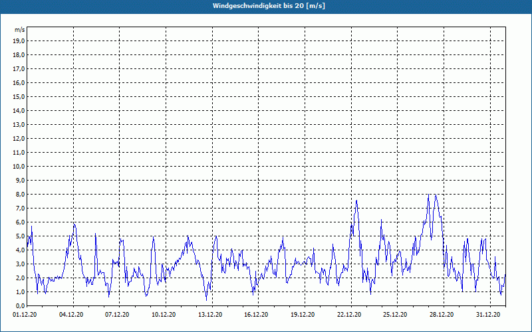This screenshot has width=532, height=332.
Task: Click the '1,0' y-axis label
Action: [x=20, y=291]
